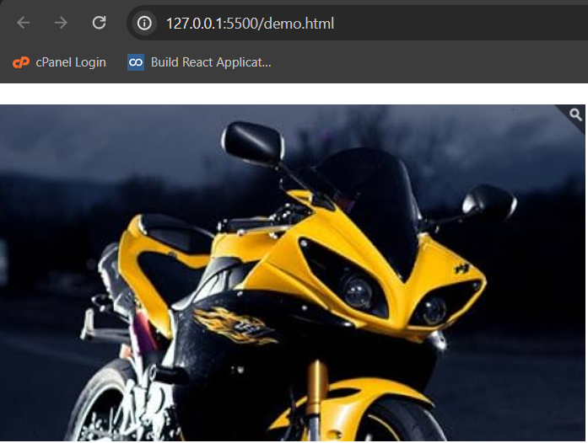Screen dimensions: 588x443
Task: Reload the demo.html page
Action: point(99,23)
